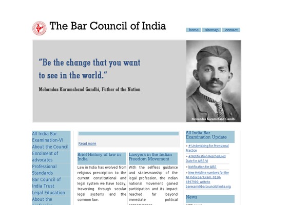
Task: Open About the Council sidebar item
Action: pos(50,147)
